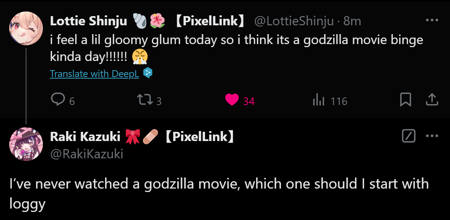
Task: Click the @LottieShinju handle
Action: coord(294,21)
